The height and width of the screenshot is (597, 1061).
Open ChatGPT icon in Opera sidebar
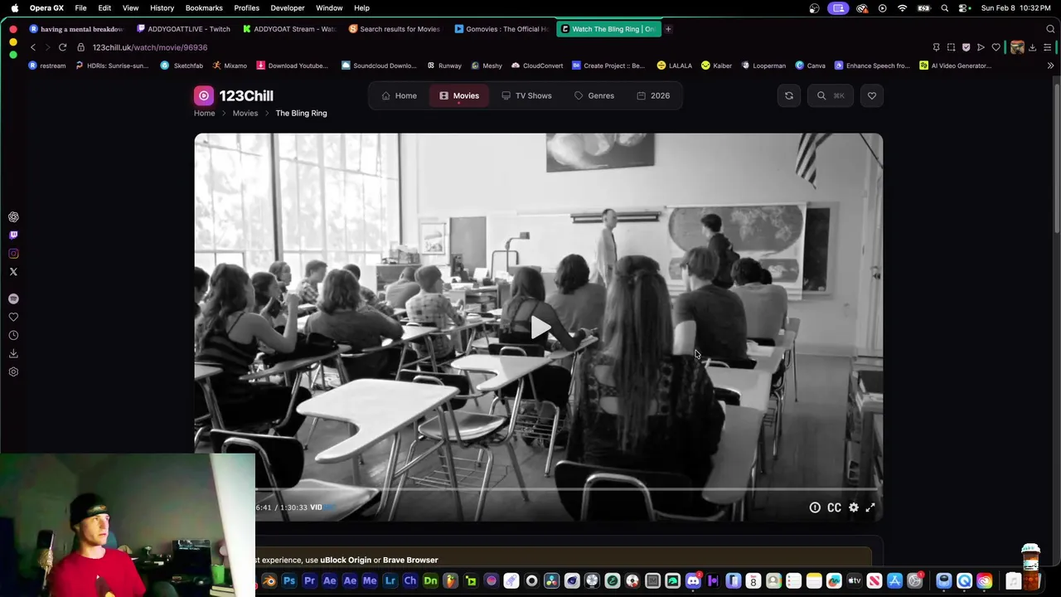coord(13,217)
